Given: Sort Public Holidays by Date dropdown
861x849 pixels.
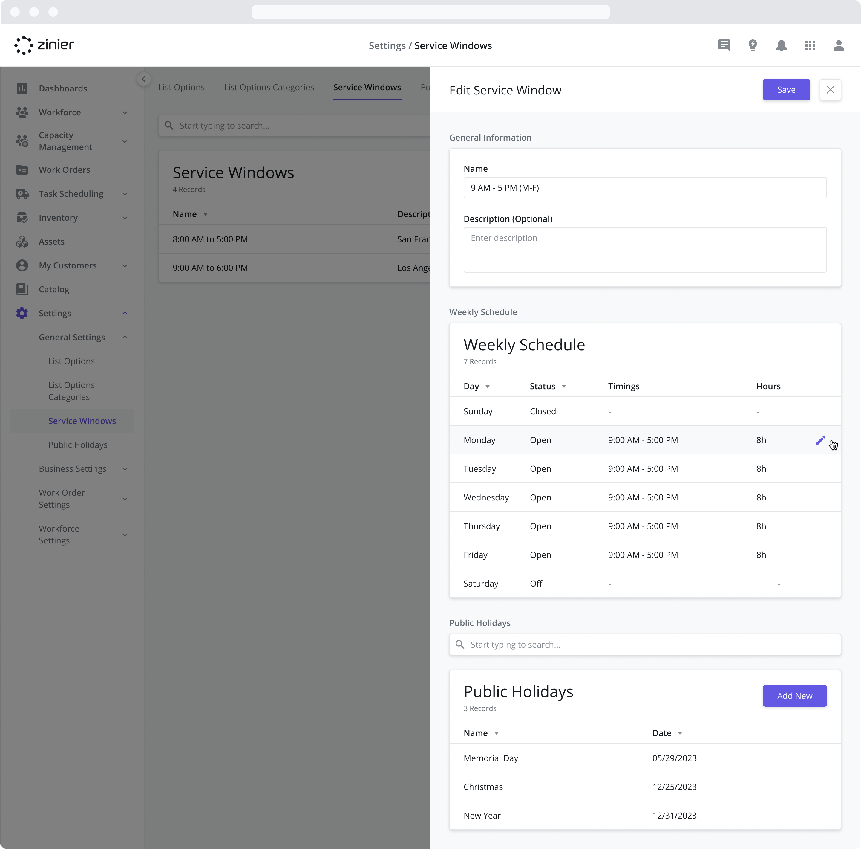Looking at the screenshot, I should click(x=680, y=733).
